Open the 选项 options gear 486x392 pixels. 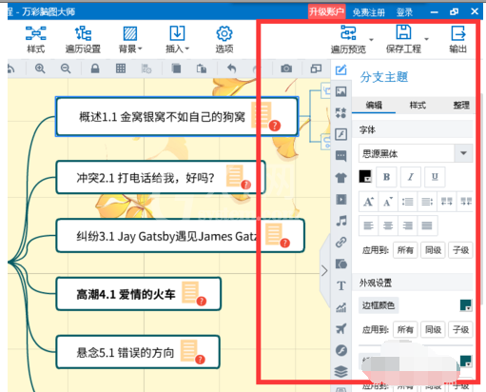pos(224,39)
